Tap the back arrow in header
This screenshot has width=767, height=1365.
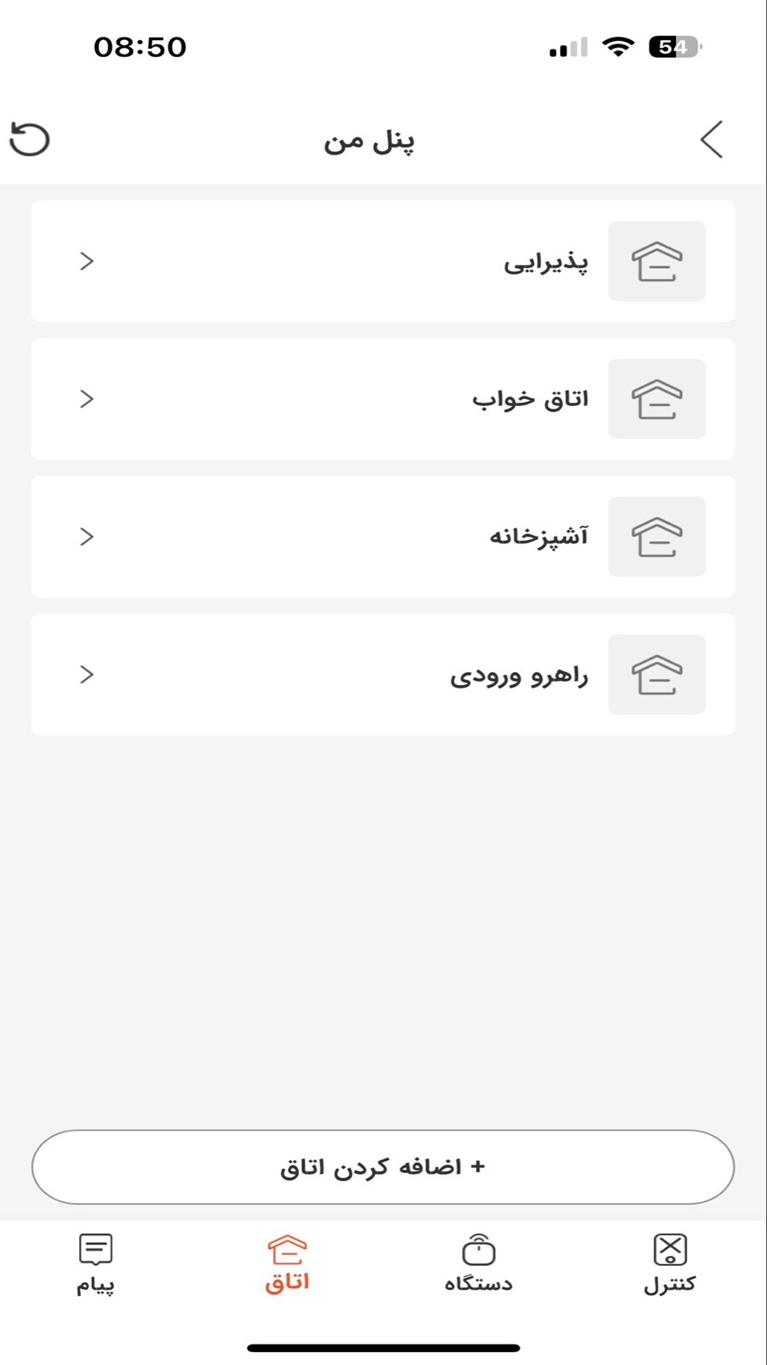coord(712,140)
